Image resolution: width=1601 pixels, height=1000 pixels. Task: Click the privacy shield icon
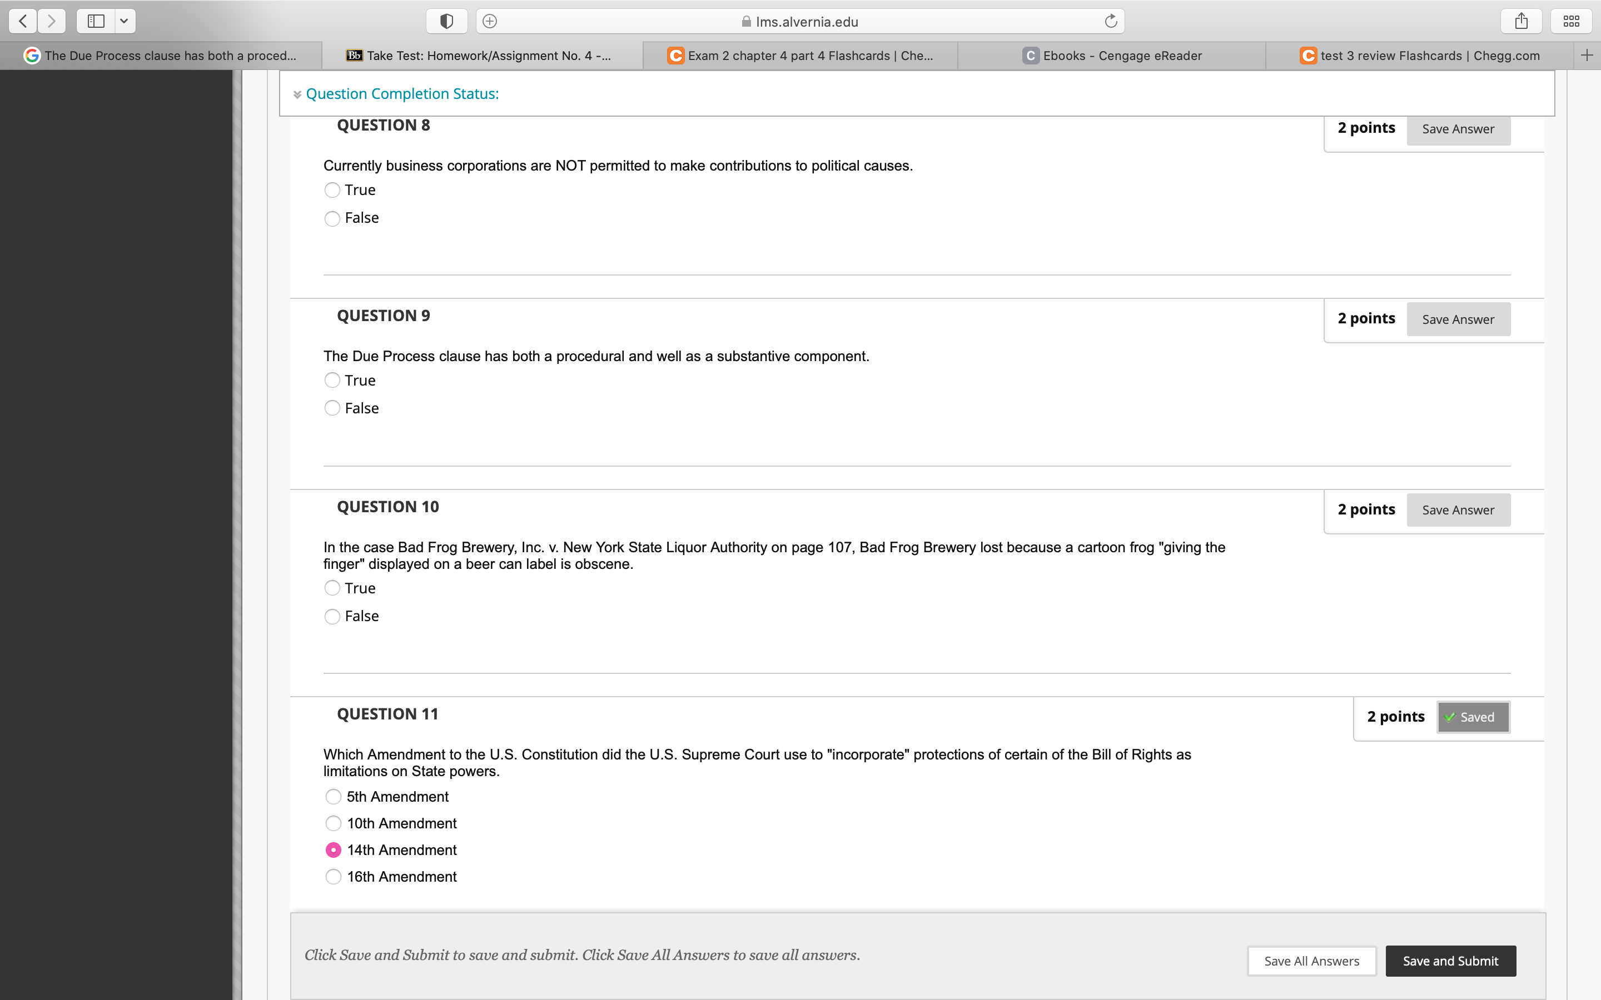pyautogui.click(x=446, y=21)
